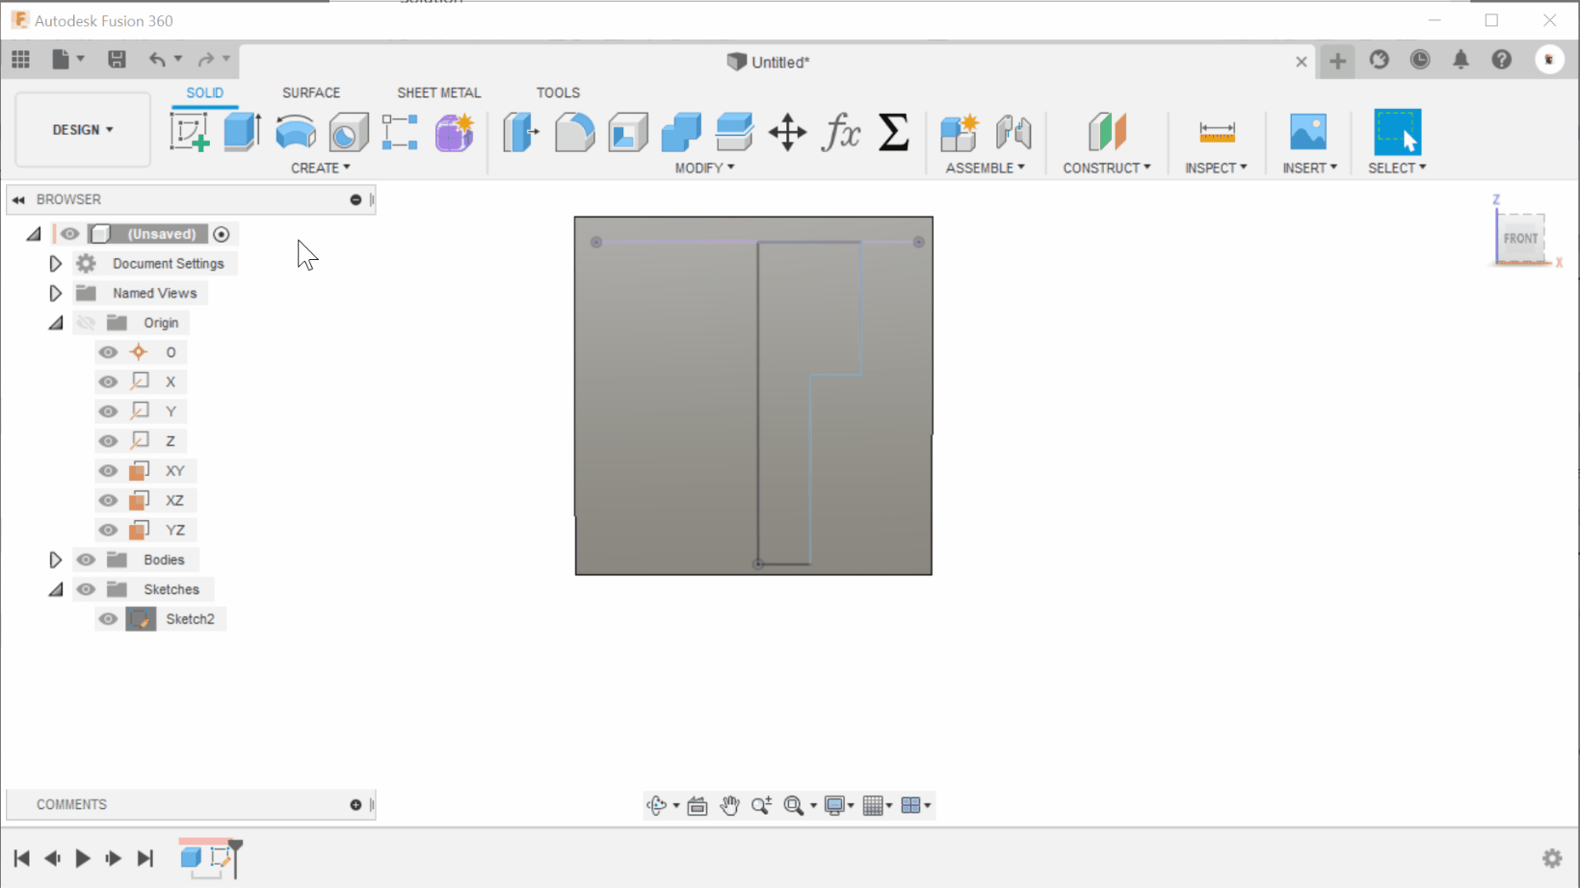
Task: Select the Hole tool
Action: tap(348, 132)
